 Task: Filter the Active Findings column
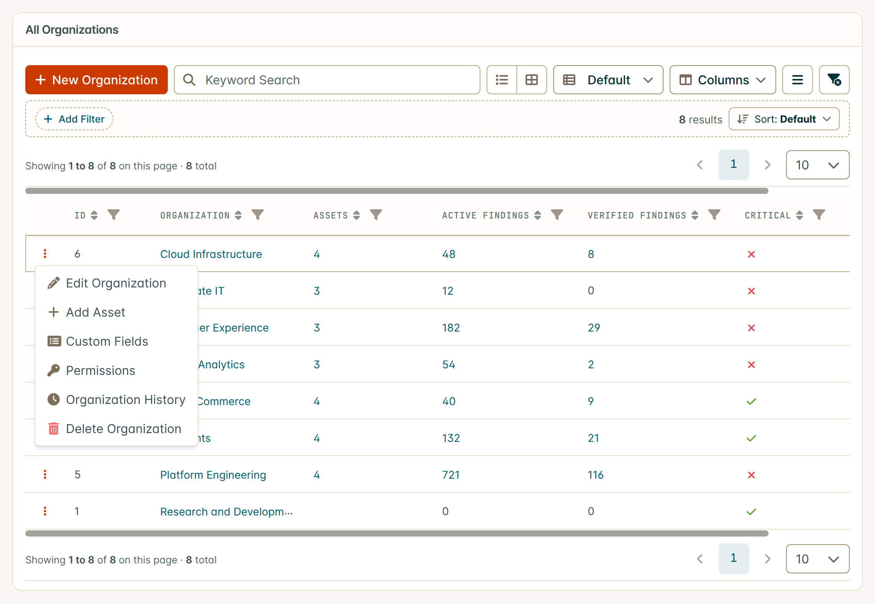pos(557,215)
